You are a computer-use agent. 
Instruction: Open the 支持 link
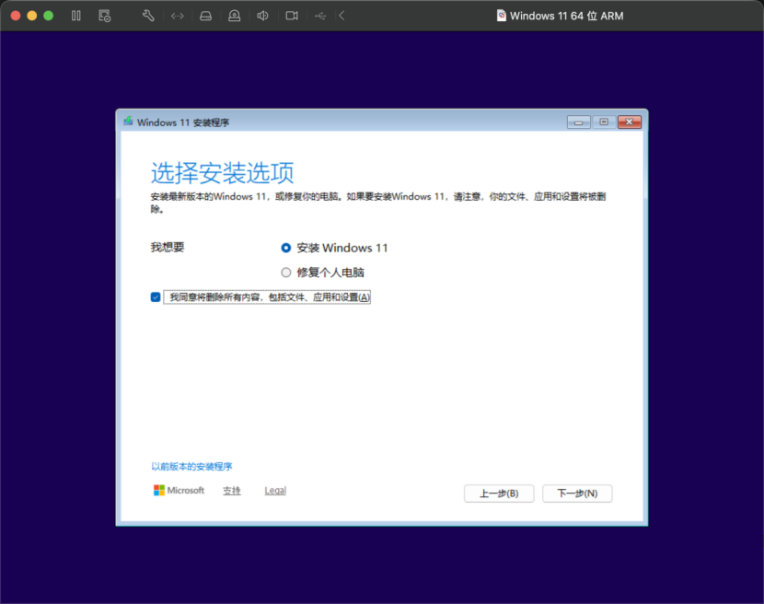pos(232,491)
